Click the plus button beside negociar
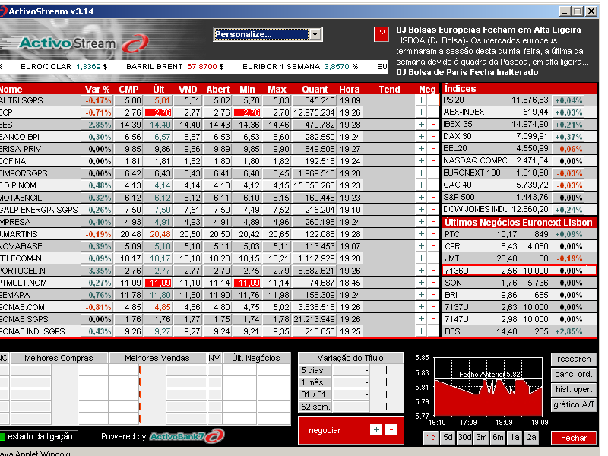The image size is (608, 456). (376, 429)
